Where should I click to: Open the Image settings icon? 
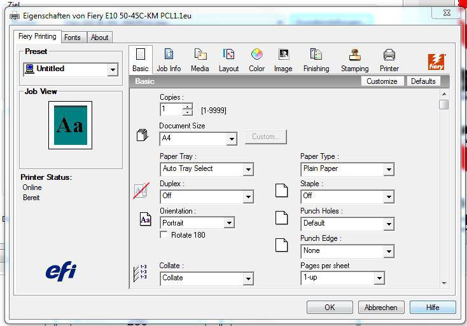[283, 60]
